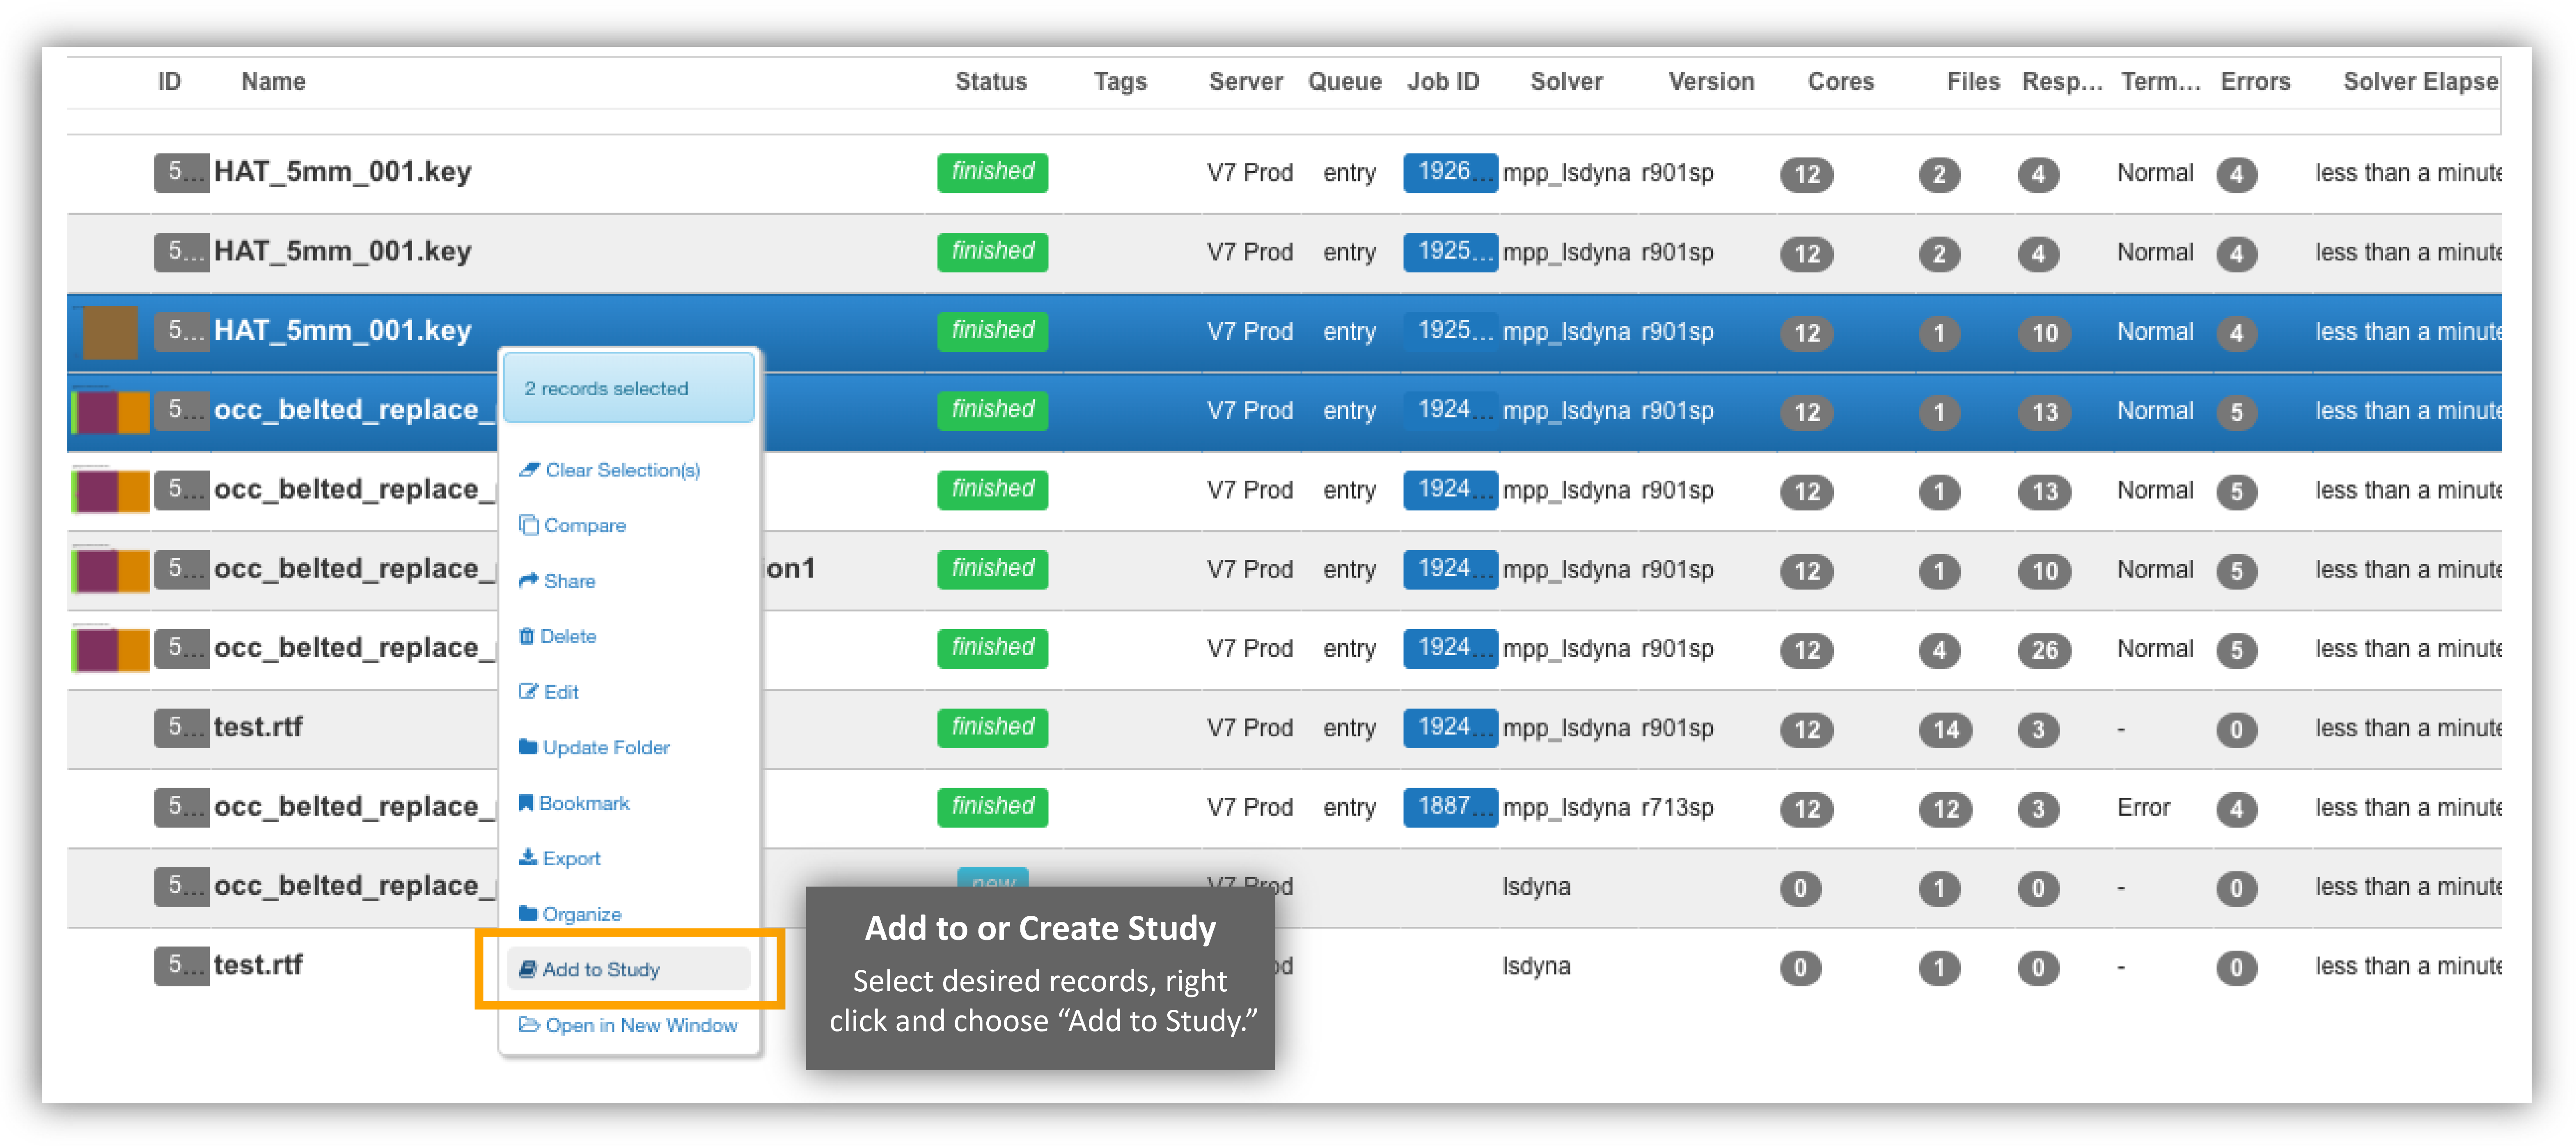Sort table by ID column header
Viewport: 2576px width, 1146px height.
tap(170, 82)
